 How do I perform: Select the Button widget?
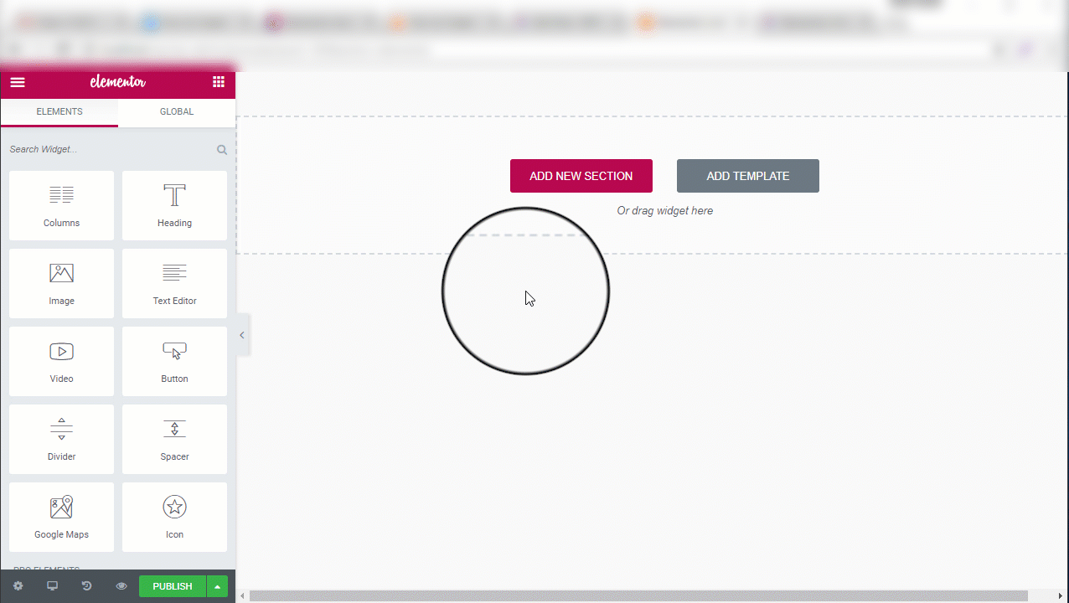click(174, 361)
